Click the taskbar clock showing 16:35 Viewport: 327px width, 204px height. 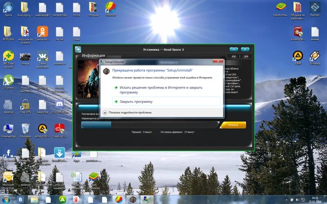(315, 200)
